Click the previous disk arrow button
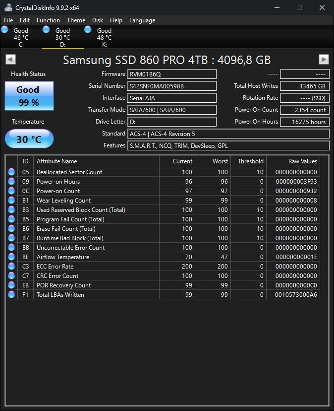Image resolution: width=334 pixels, height=411 pixels. pyautogui.click(x=10, y=59)
